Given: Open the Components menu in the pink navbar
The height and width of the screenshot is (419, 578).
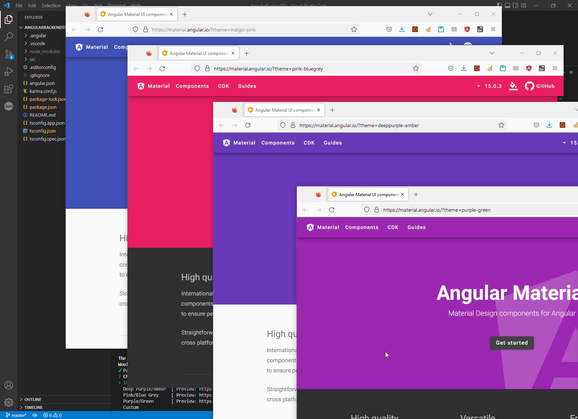Looking at the screenshot, I should pos(193,86).
